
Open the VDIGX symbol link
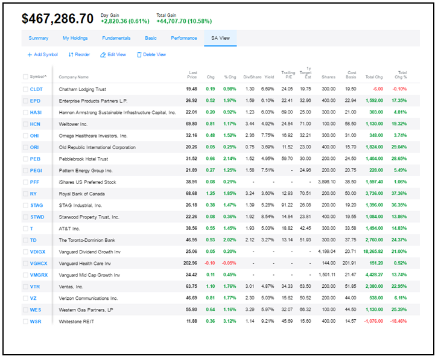(38, 252)
